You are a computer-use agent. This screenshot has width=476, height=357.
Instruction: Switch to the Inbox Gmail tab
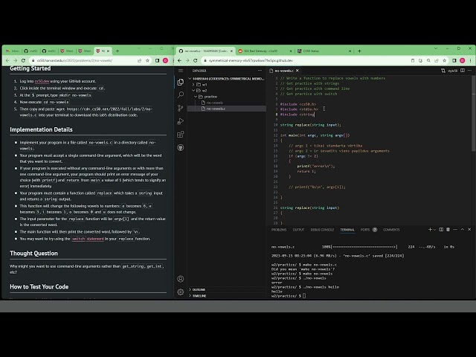point(13,51)
